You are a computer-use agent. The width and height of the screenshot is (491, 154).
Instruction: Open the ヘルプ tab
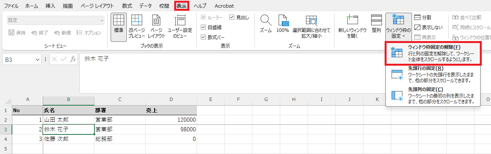200,6
